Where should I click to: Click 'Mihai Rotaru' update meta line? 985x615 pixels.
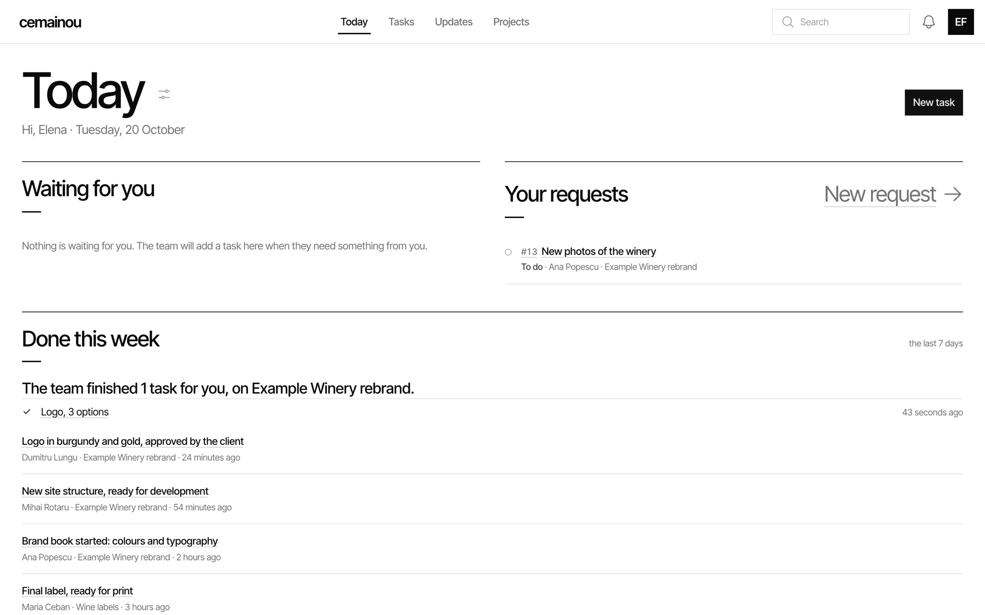[127, 507]
